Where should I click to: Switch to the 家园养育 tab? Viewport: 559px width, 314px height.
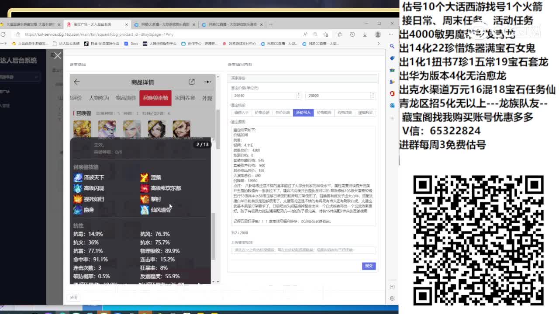tap(185, 98)
